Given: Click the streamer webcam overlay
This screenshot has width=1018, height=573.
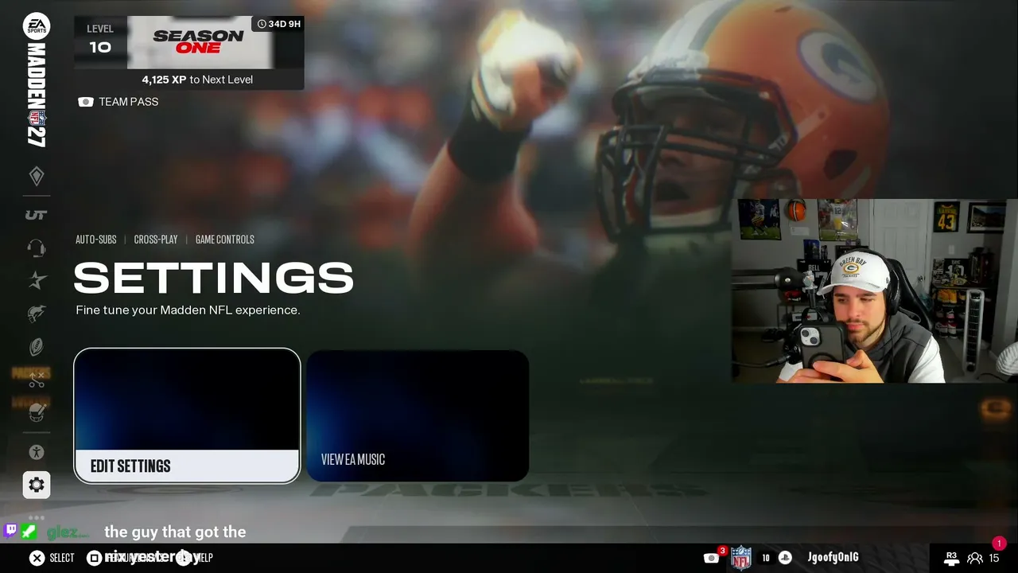Looking at the screenshot, I should [875, 290].
